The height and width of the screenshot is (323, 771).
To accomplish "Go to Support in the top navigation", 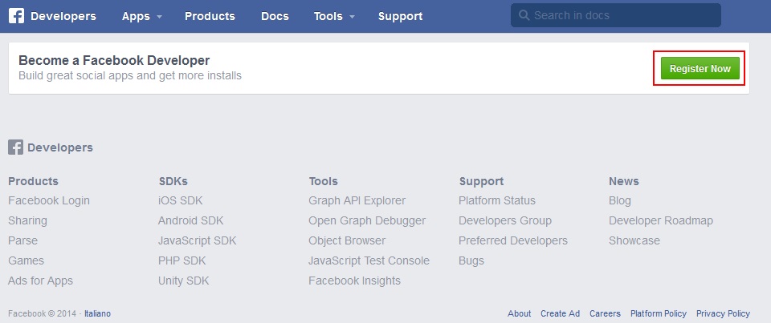I will point(400,16).
